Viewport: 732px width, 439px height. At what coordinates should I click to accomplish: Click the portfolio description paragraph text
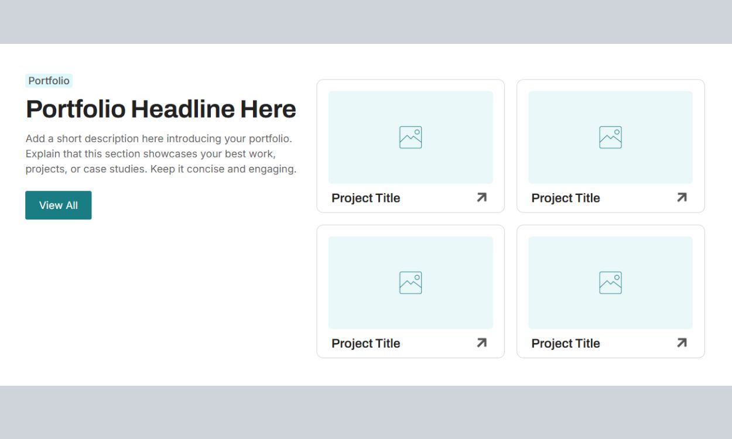[x=161, y=154]
